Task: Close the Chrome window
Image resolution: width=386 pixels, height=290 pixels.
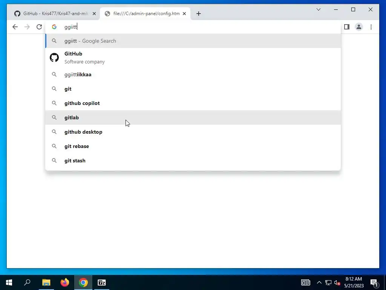Action: 370,9
